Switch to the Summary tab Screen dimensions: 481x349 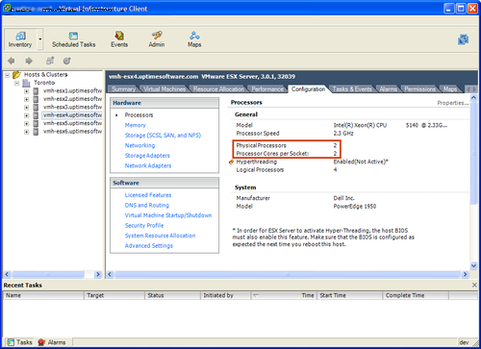pos(123,89)
